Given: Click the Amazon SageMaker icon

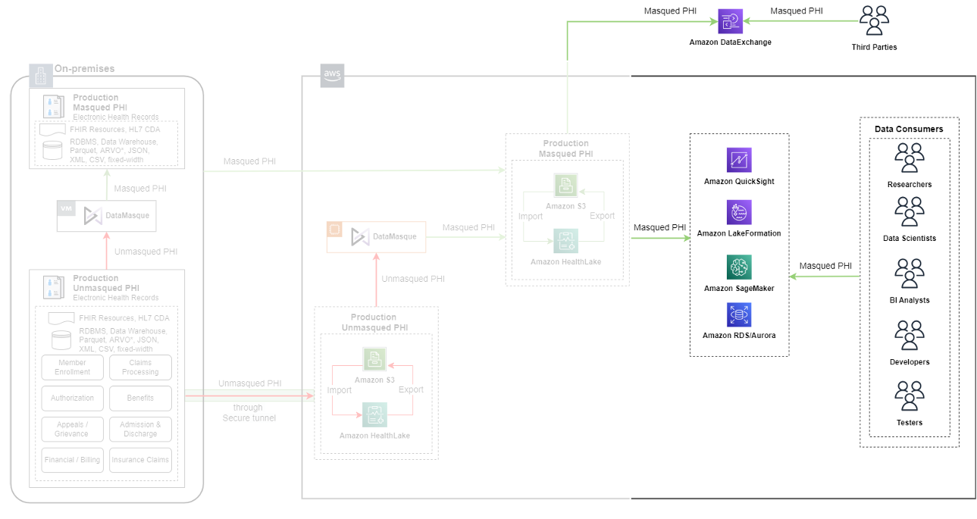Looking at the screenshot, I should [x=739, y=268].
